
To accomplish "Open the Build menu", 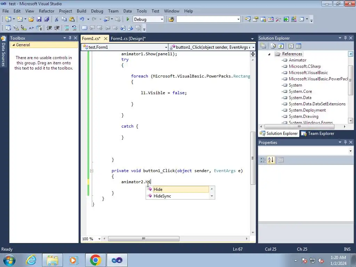I will tap(81, 11).
